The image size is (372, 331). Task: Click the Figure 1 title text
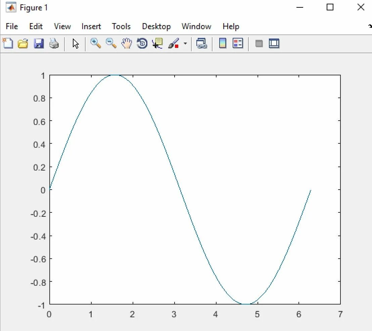pos(34,8)
